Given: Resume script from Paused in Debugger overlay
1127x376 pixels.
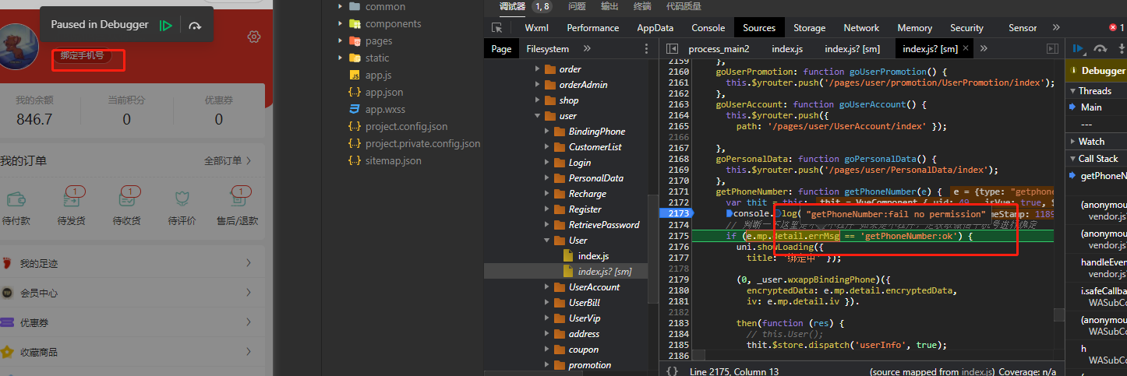Looking at the screenshot, I should 165,25.
